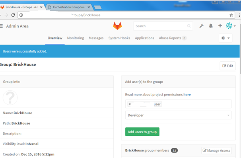The height and width of the screenshot is (158, 241).
Task: Open the Messages tab
Action: 96,38
